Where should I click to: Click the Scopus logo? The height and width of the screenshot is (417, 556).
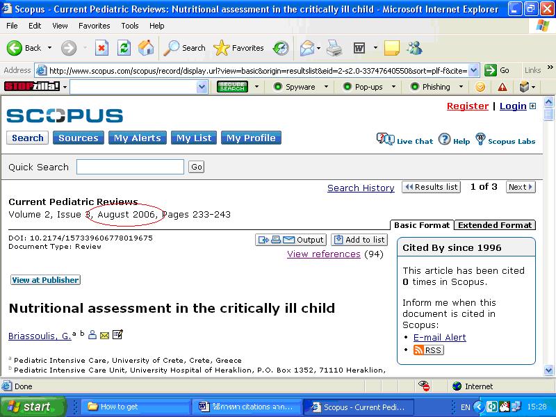(65, 115)
